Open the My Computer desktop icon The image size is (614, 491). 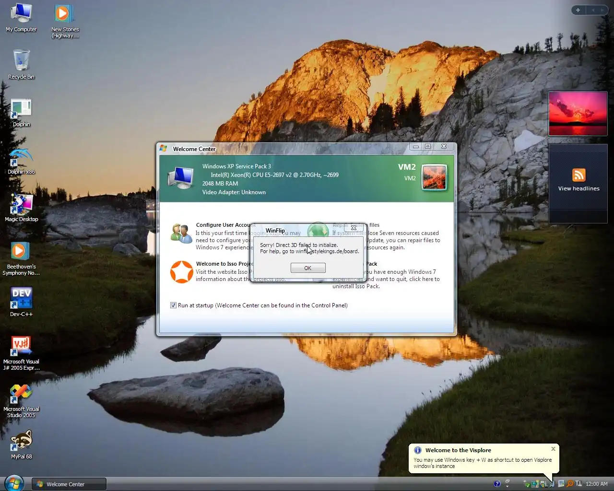pos(21,18)
